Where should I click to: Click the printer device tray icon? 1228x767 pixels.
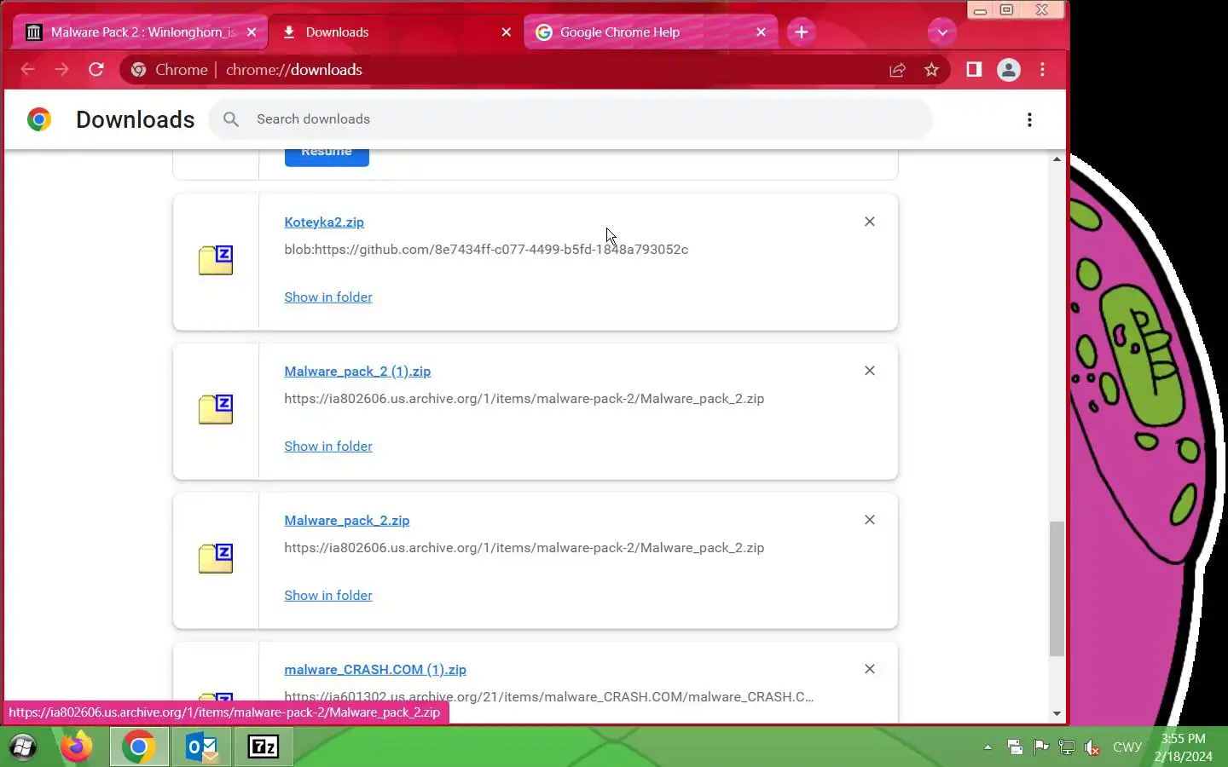tap(1015, 747)
